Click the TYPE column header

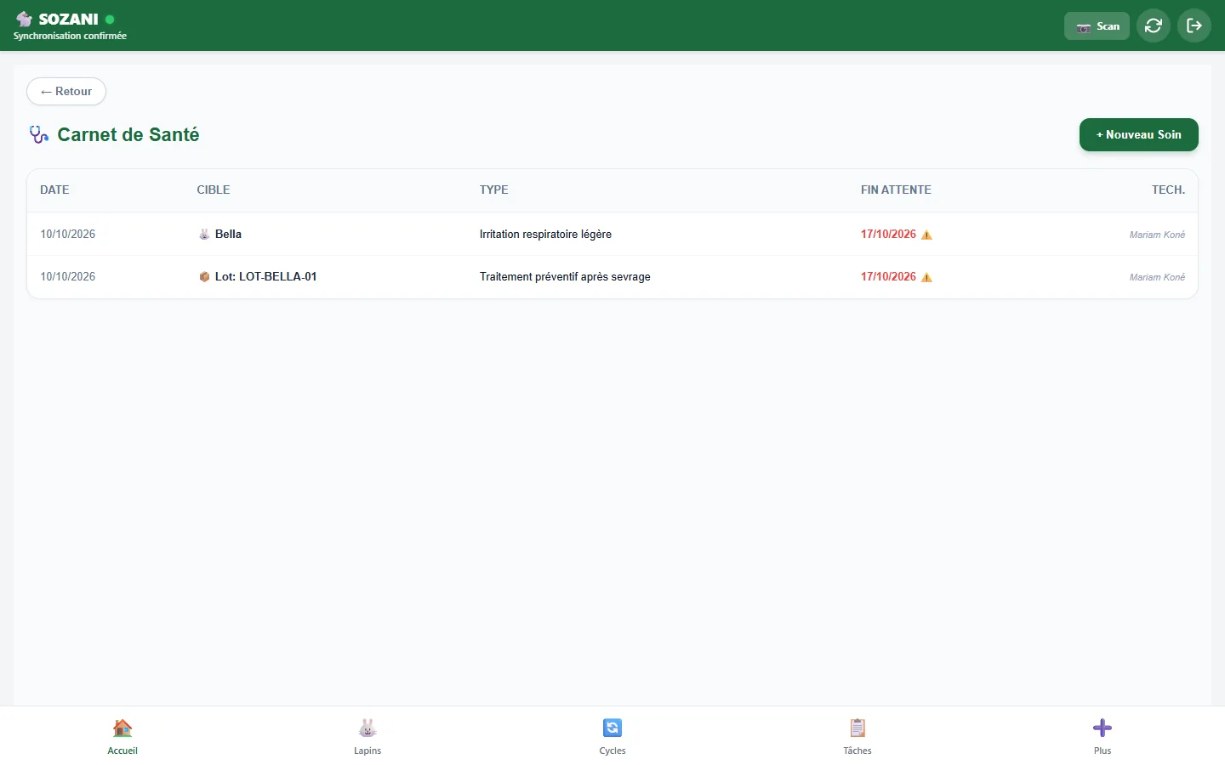click(493, 190)
